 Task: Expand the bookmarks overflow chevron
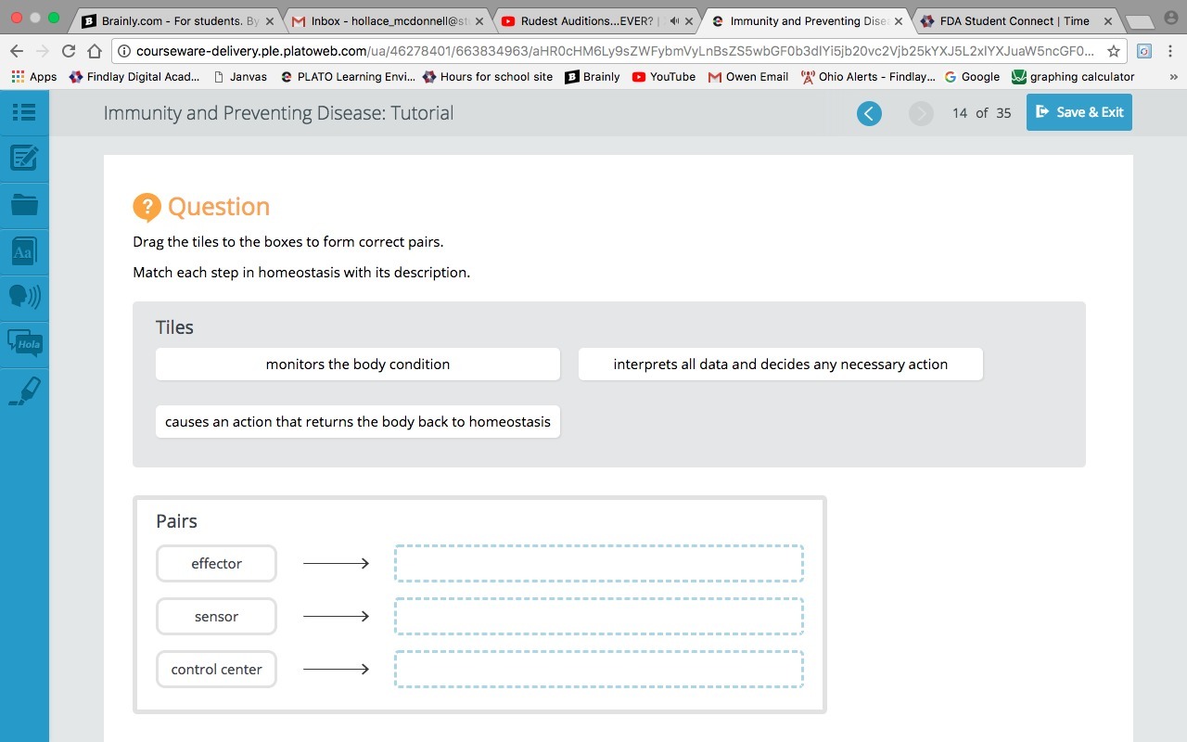click(x=1175, y=77)
